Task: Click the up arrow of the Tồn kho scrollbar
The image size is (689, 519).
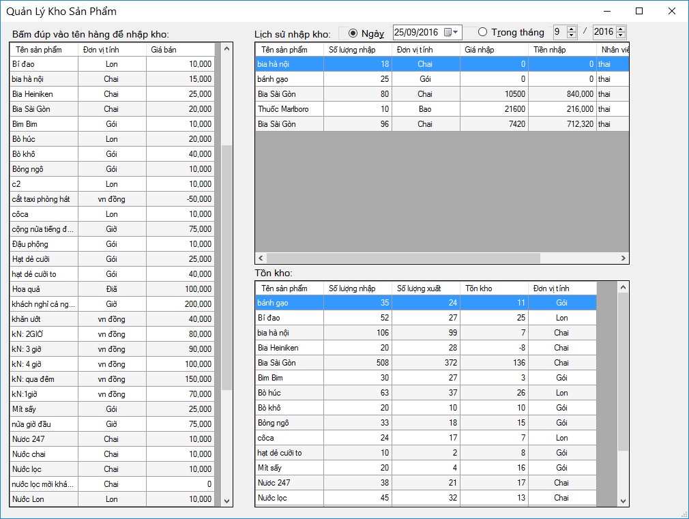Action: coord(623,287)
